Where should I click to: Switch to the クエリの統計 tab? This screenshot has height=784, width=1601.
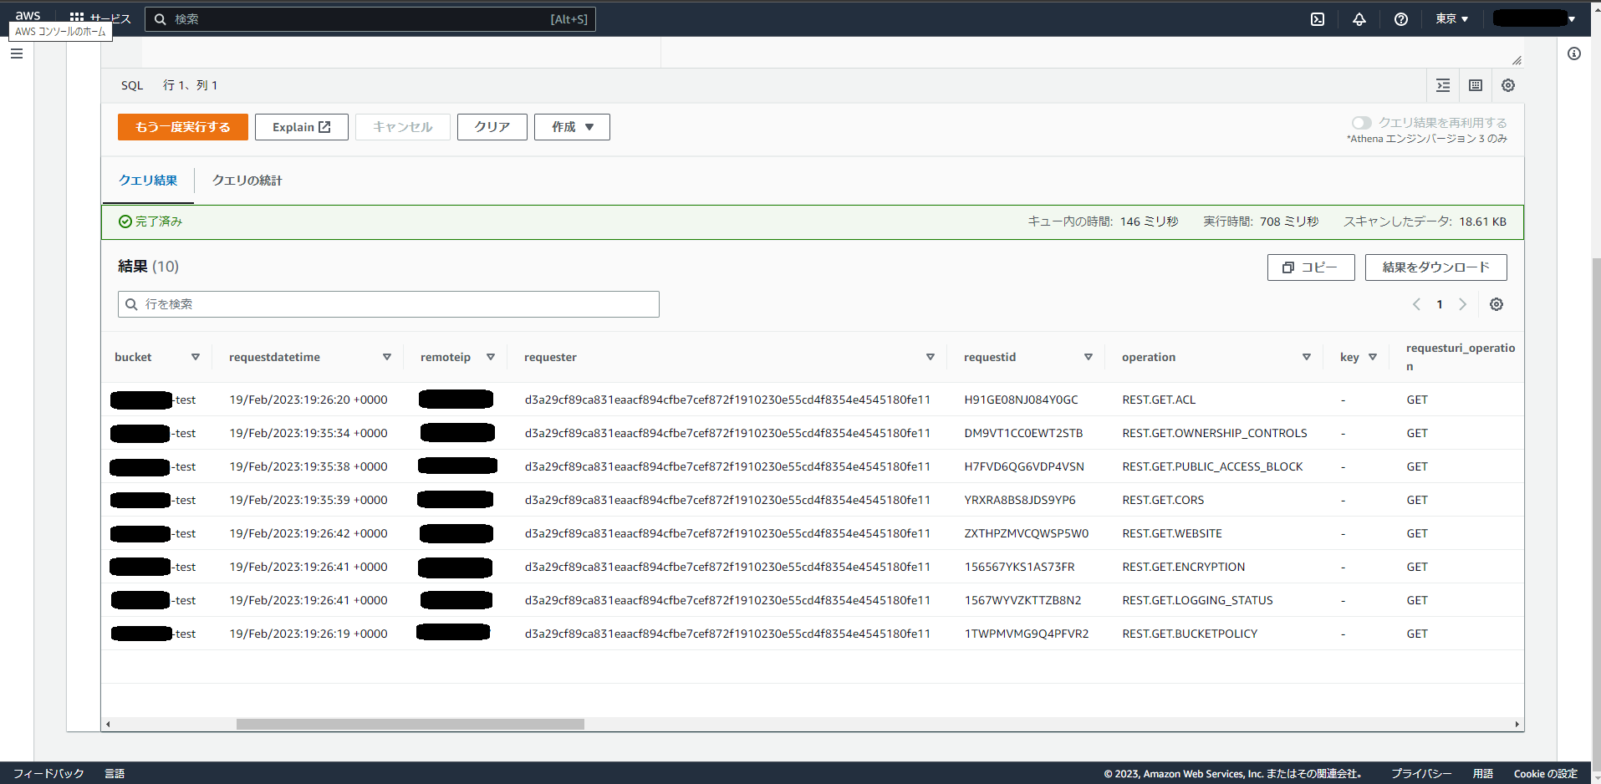click(247, 181)
